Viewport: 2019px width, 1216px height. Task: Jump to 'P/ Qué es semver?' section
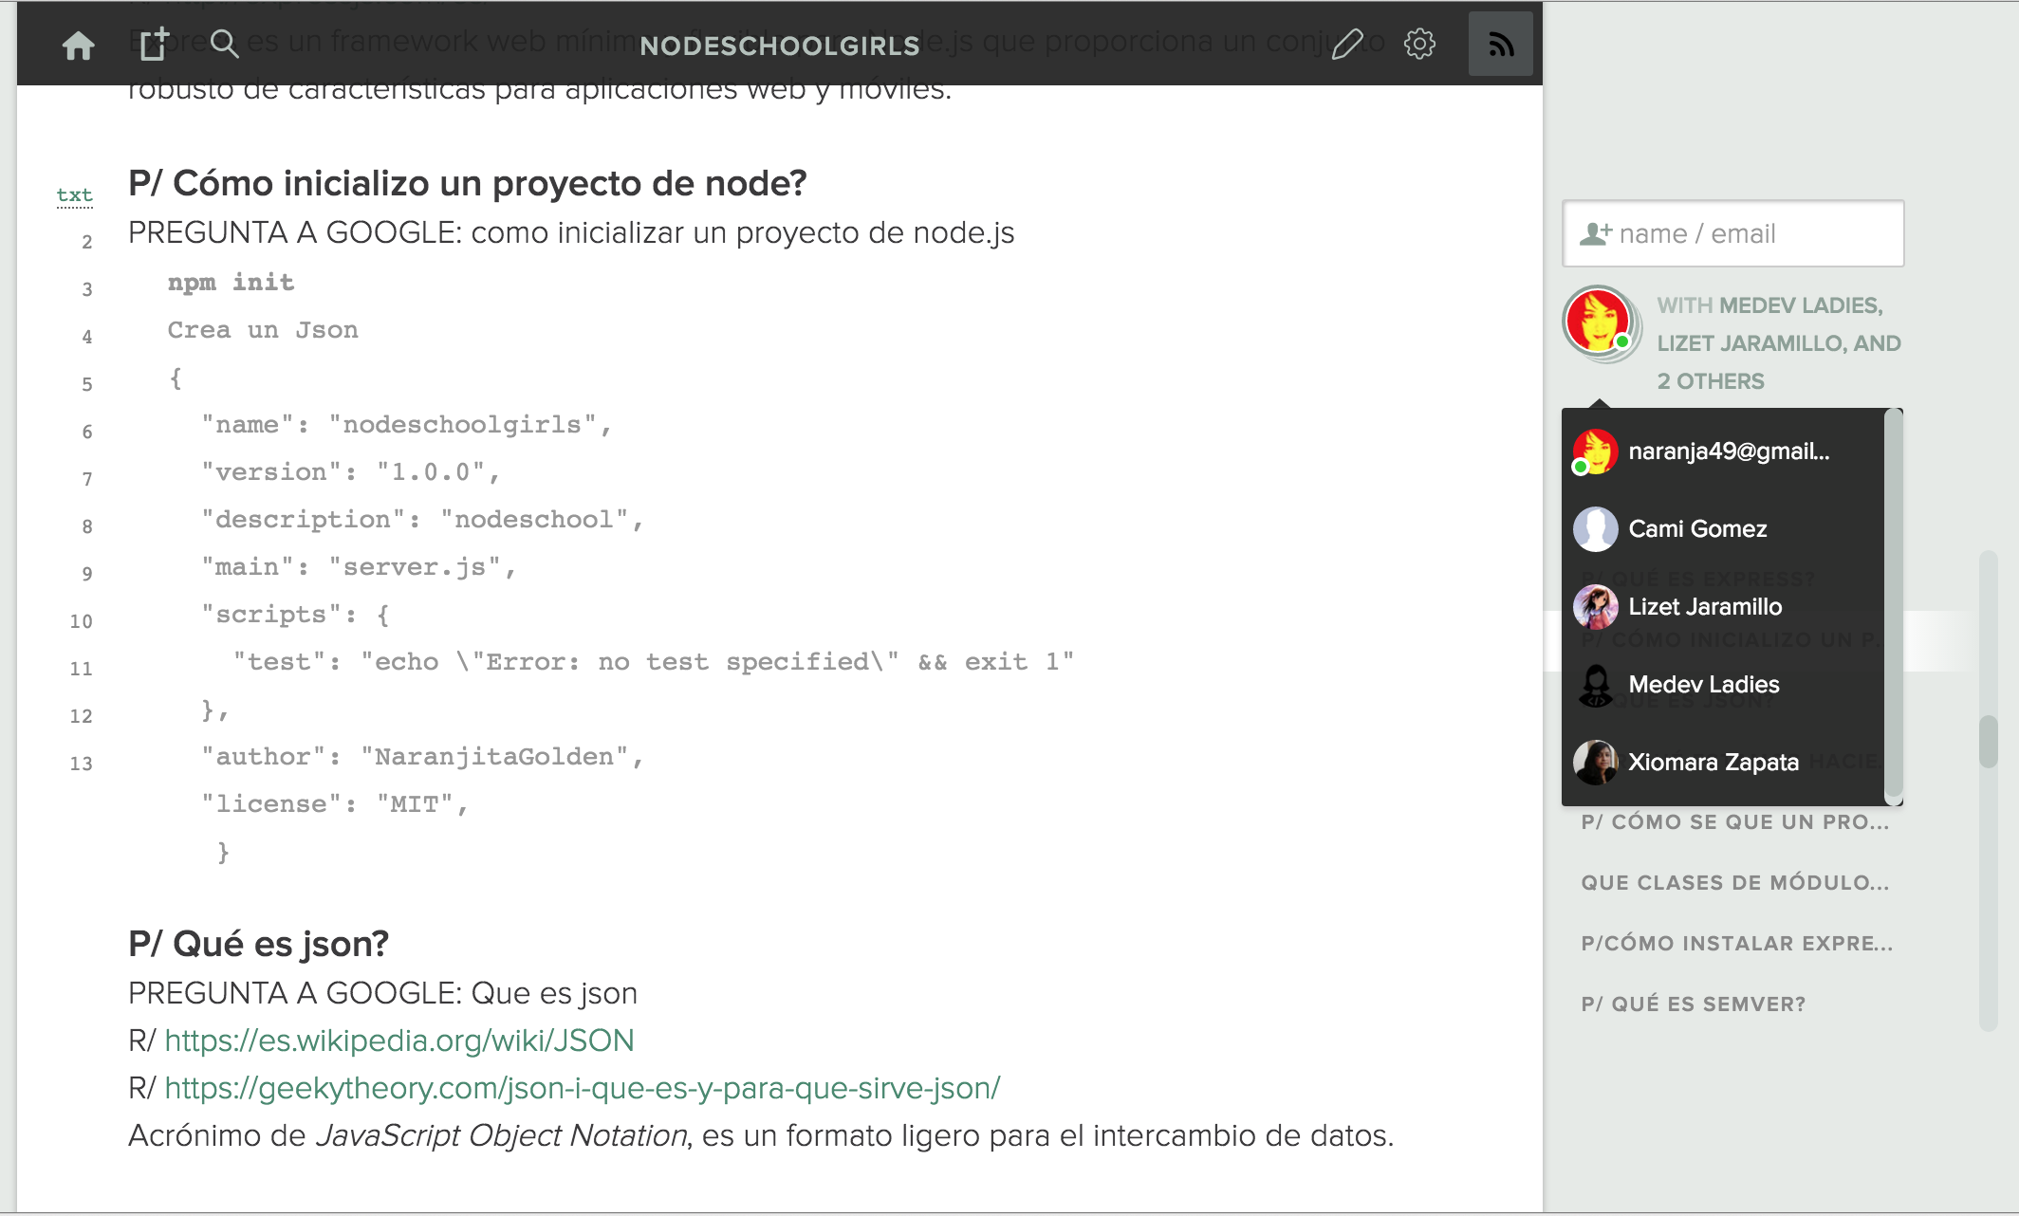[x=1693, y=1004]
